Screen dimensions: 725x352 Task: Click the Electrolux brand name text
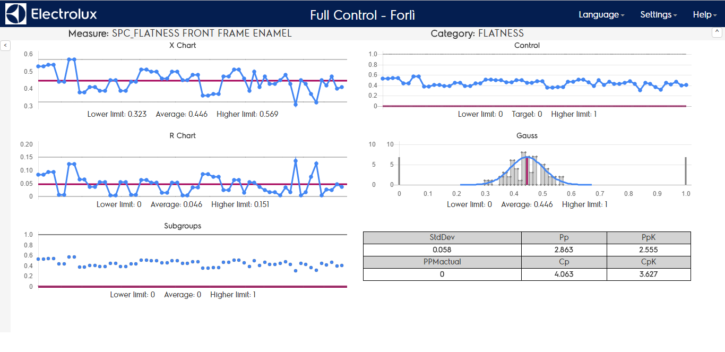tap(64, 14)
